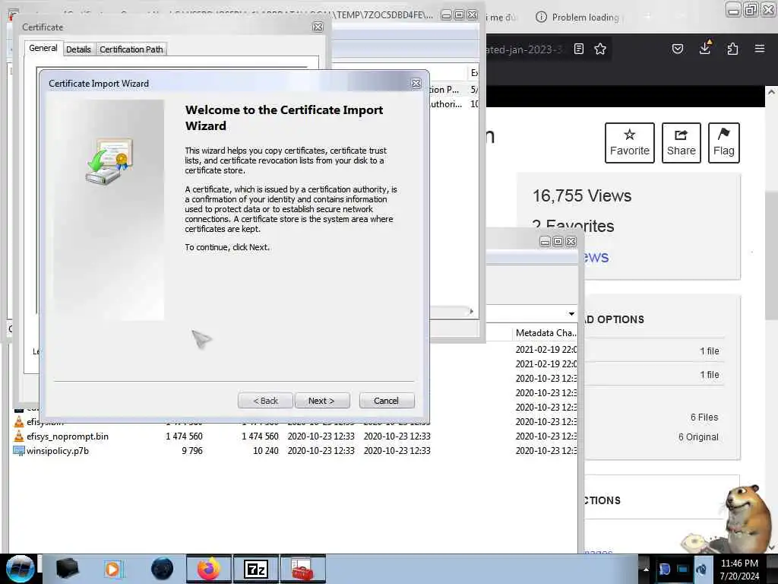The width and height of the screenshot is (778, 584).
Task: Click the winsipolicy.p7b file icon
Action: [19, 451]
